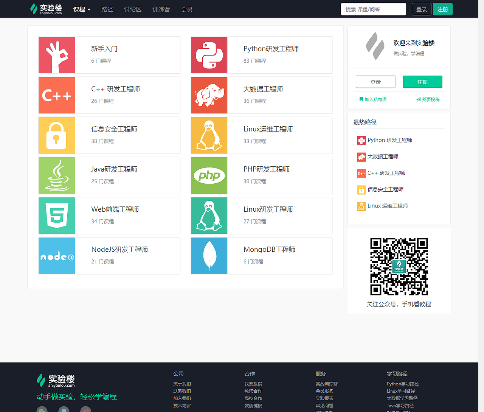This screenshot has height=412, width=484.
Task: Select the Java coffee cup icon
Action: (57, 175)
